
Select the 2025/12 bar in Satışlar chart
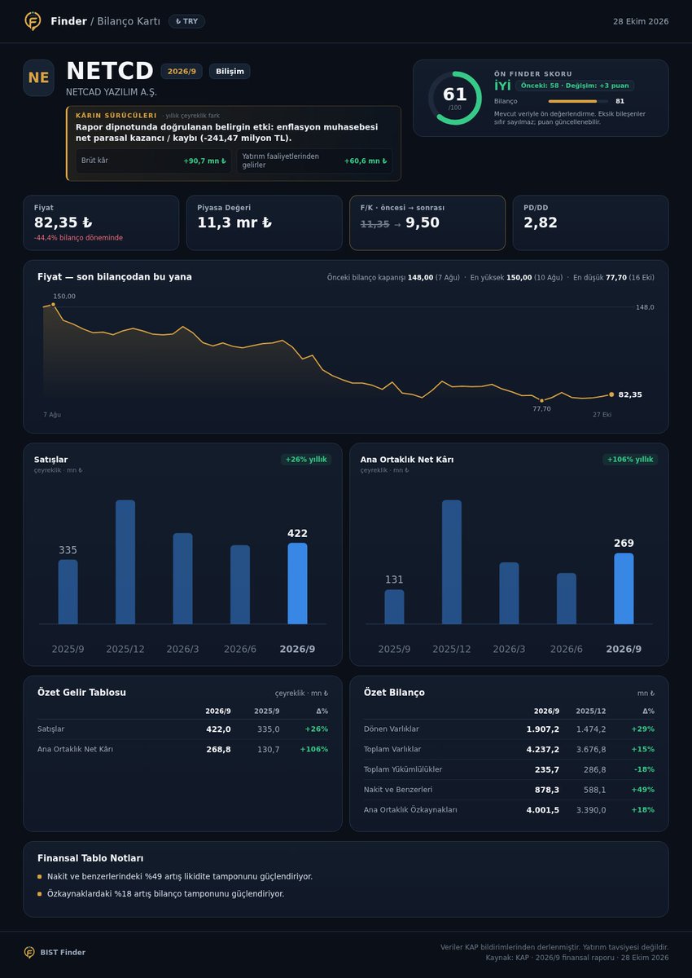tap(125, 562)
